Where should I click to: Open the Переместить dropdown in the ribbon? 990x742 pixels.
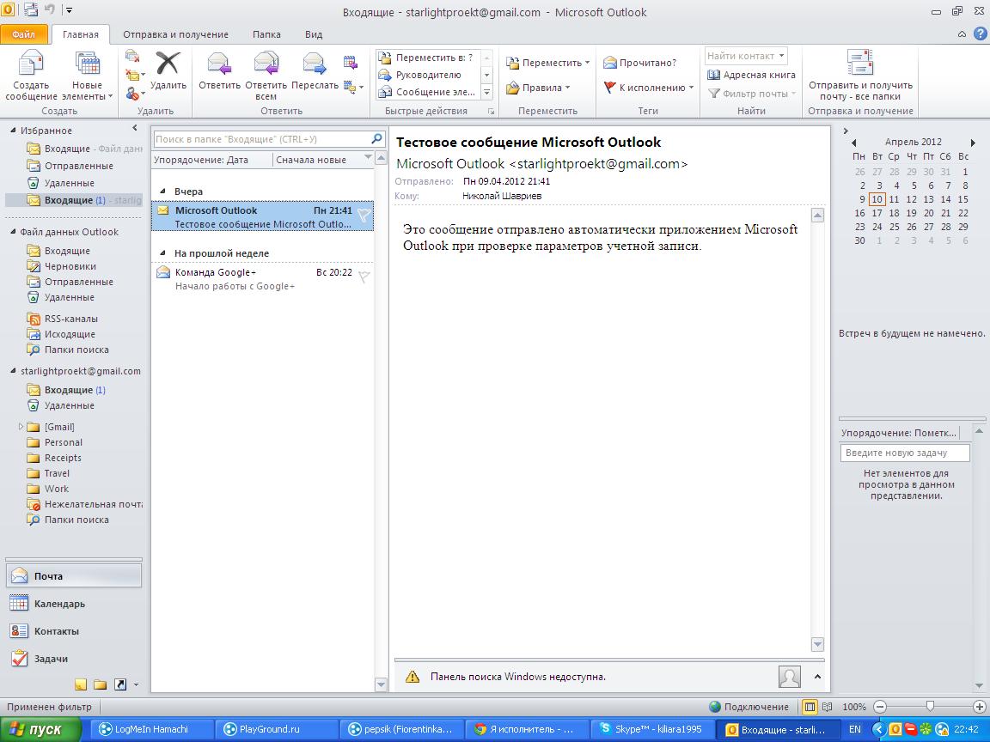(x=547, y=63)
